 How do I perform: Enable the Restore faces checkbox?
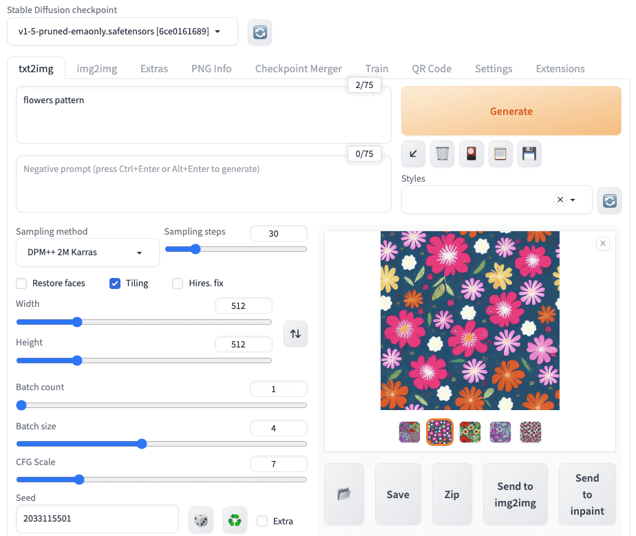[21, 283]
